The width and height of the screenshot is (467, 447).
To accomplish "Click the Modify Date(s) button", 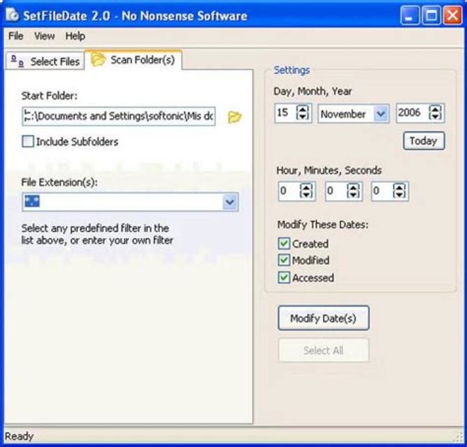I will click(x=324, y=318).
